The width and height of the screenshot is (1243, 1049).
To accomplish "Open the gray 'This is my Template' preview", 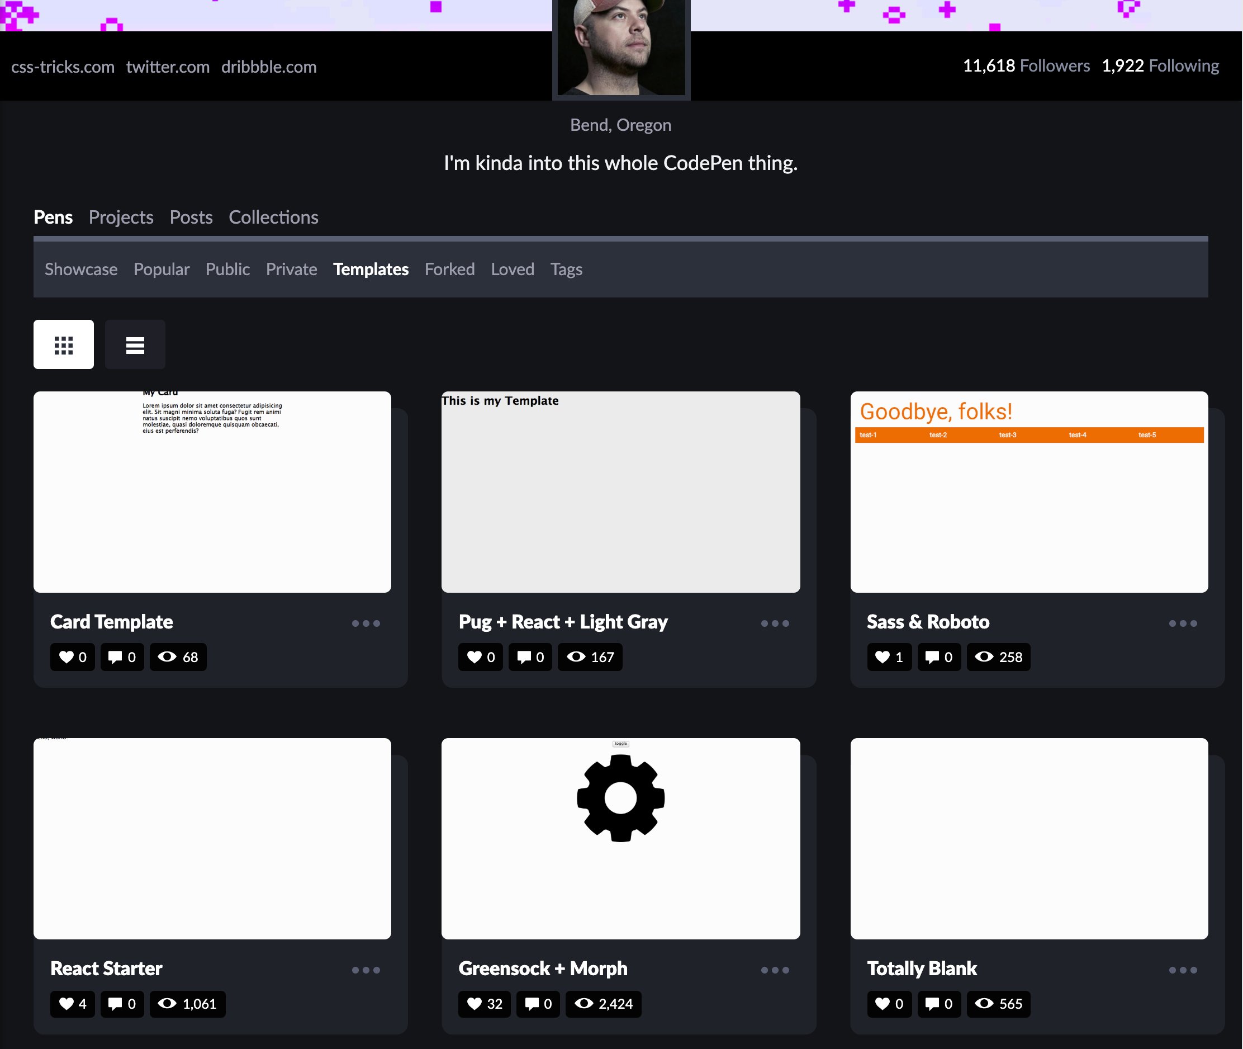I will coord(620,492).
